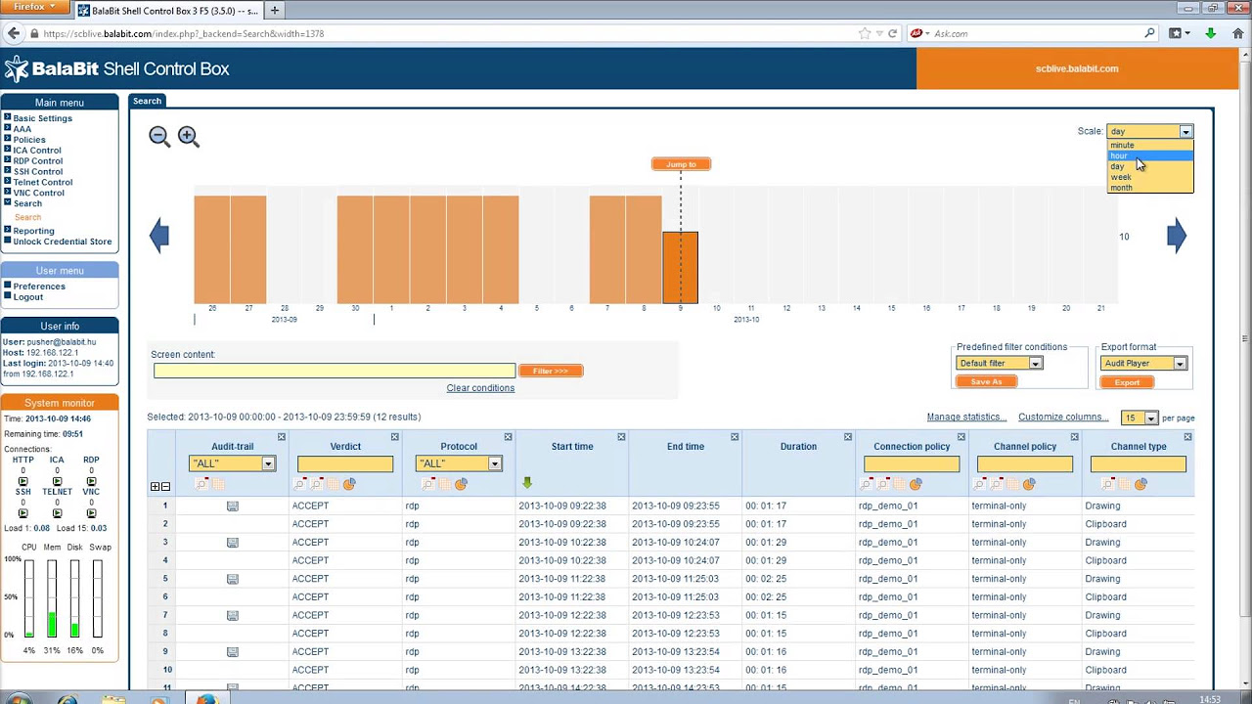Open Reporting in the Main menu

pos(33,231)
